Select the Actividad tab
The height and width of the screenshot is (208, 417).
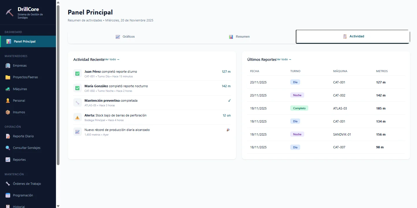[x=353, y=37]
